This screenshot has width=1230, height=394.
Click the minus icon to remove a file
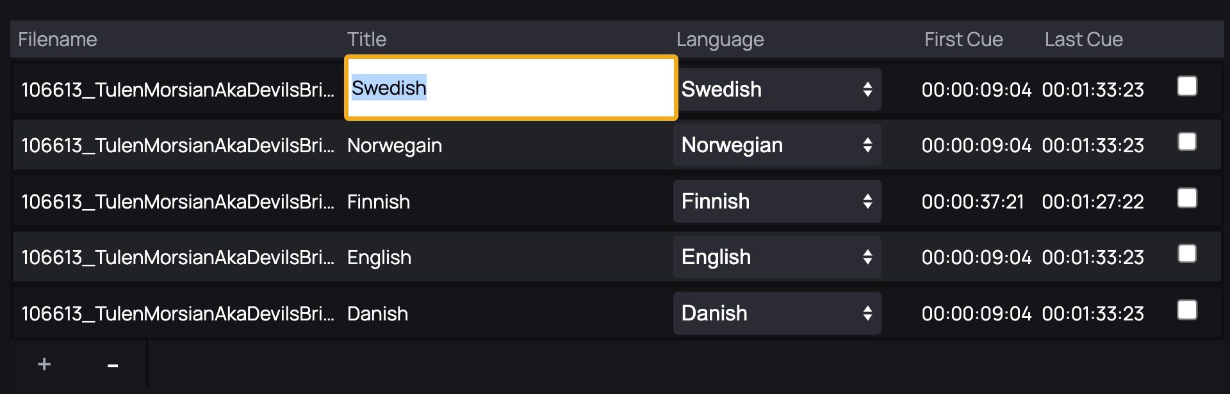pos(113,365)
